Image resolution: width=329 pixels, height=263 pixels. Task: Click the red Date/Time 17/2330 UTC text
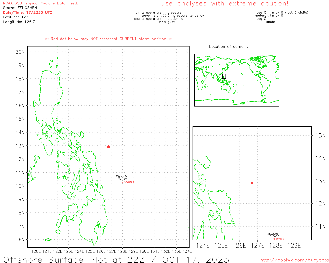[28, 13]
